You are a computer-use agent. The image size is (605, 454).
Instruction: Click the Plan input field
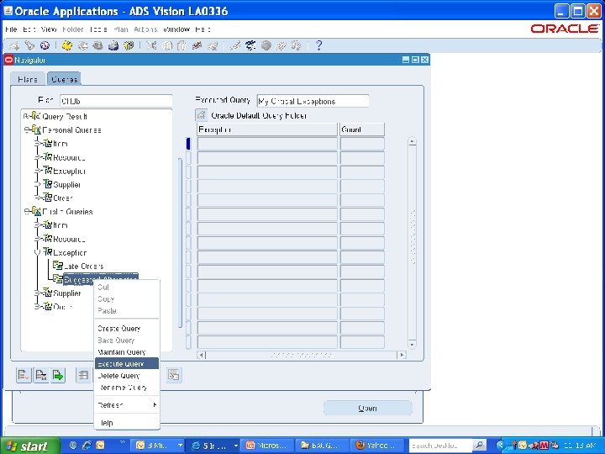[116, 101]
